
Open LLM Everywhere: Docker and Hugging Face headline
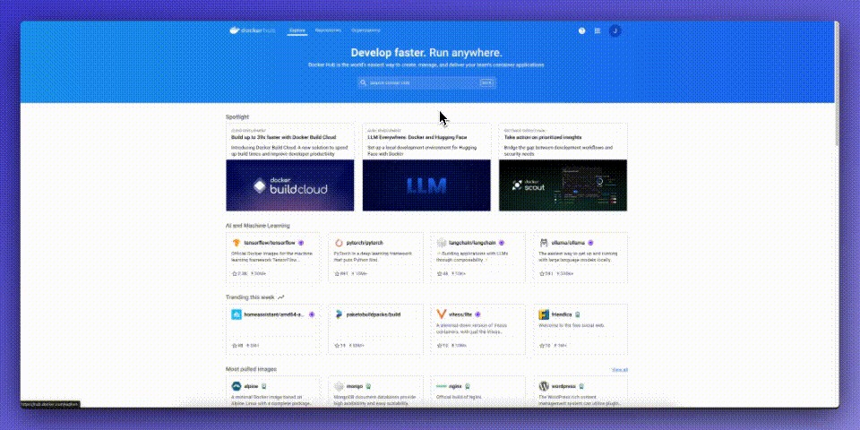coord(417,137)
